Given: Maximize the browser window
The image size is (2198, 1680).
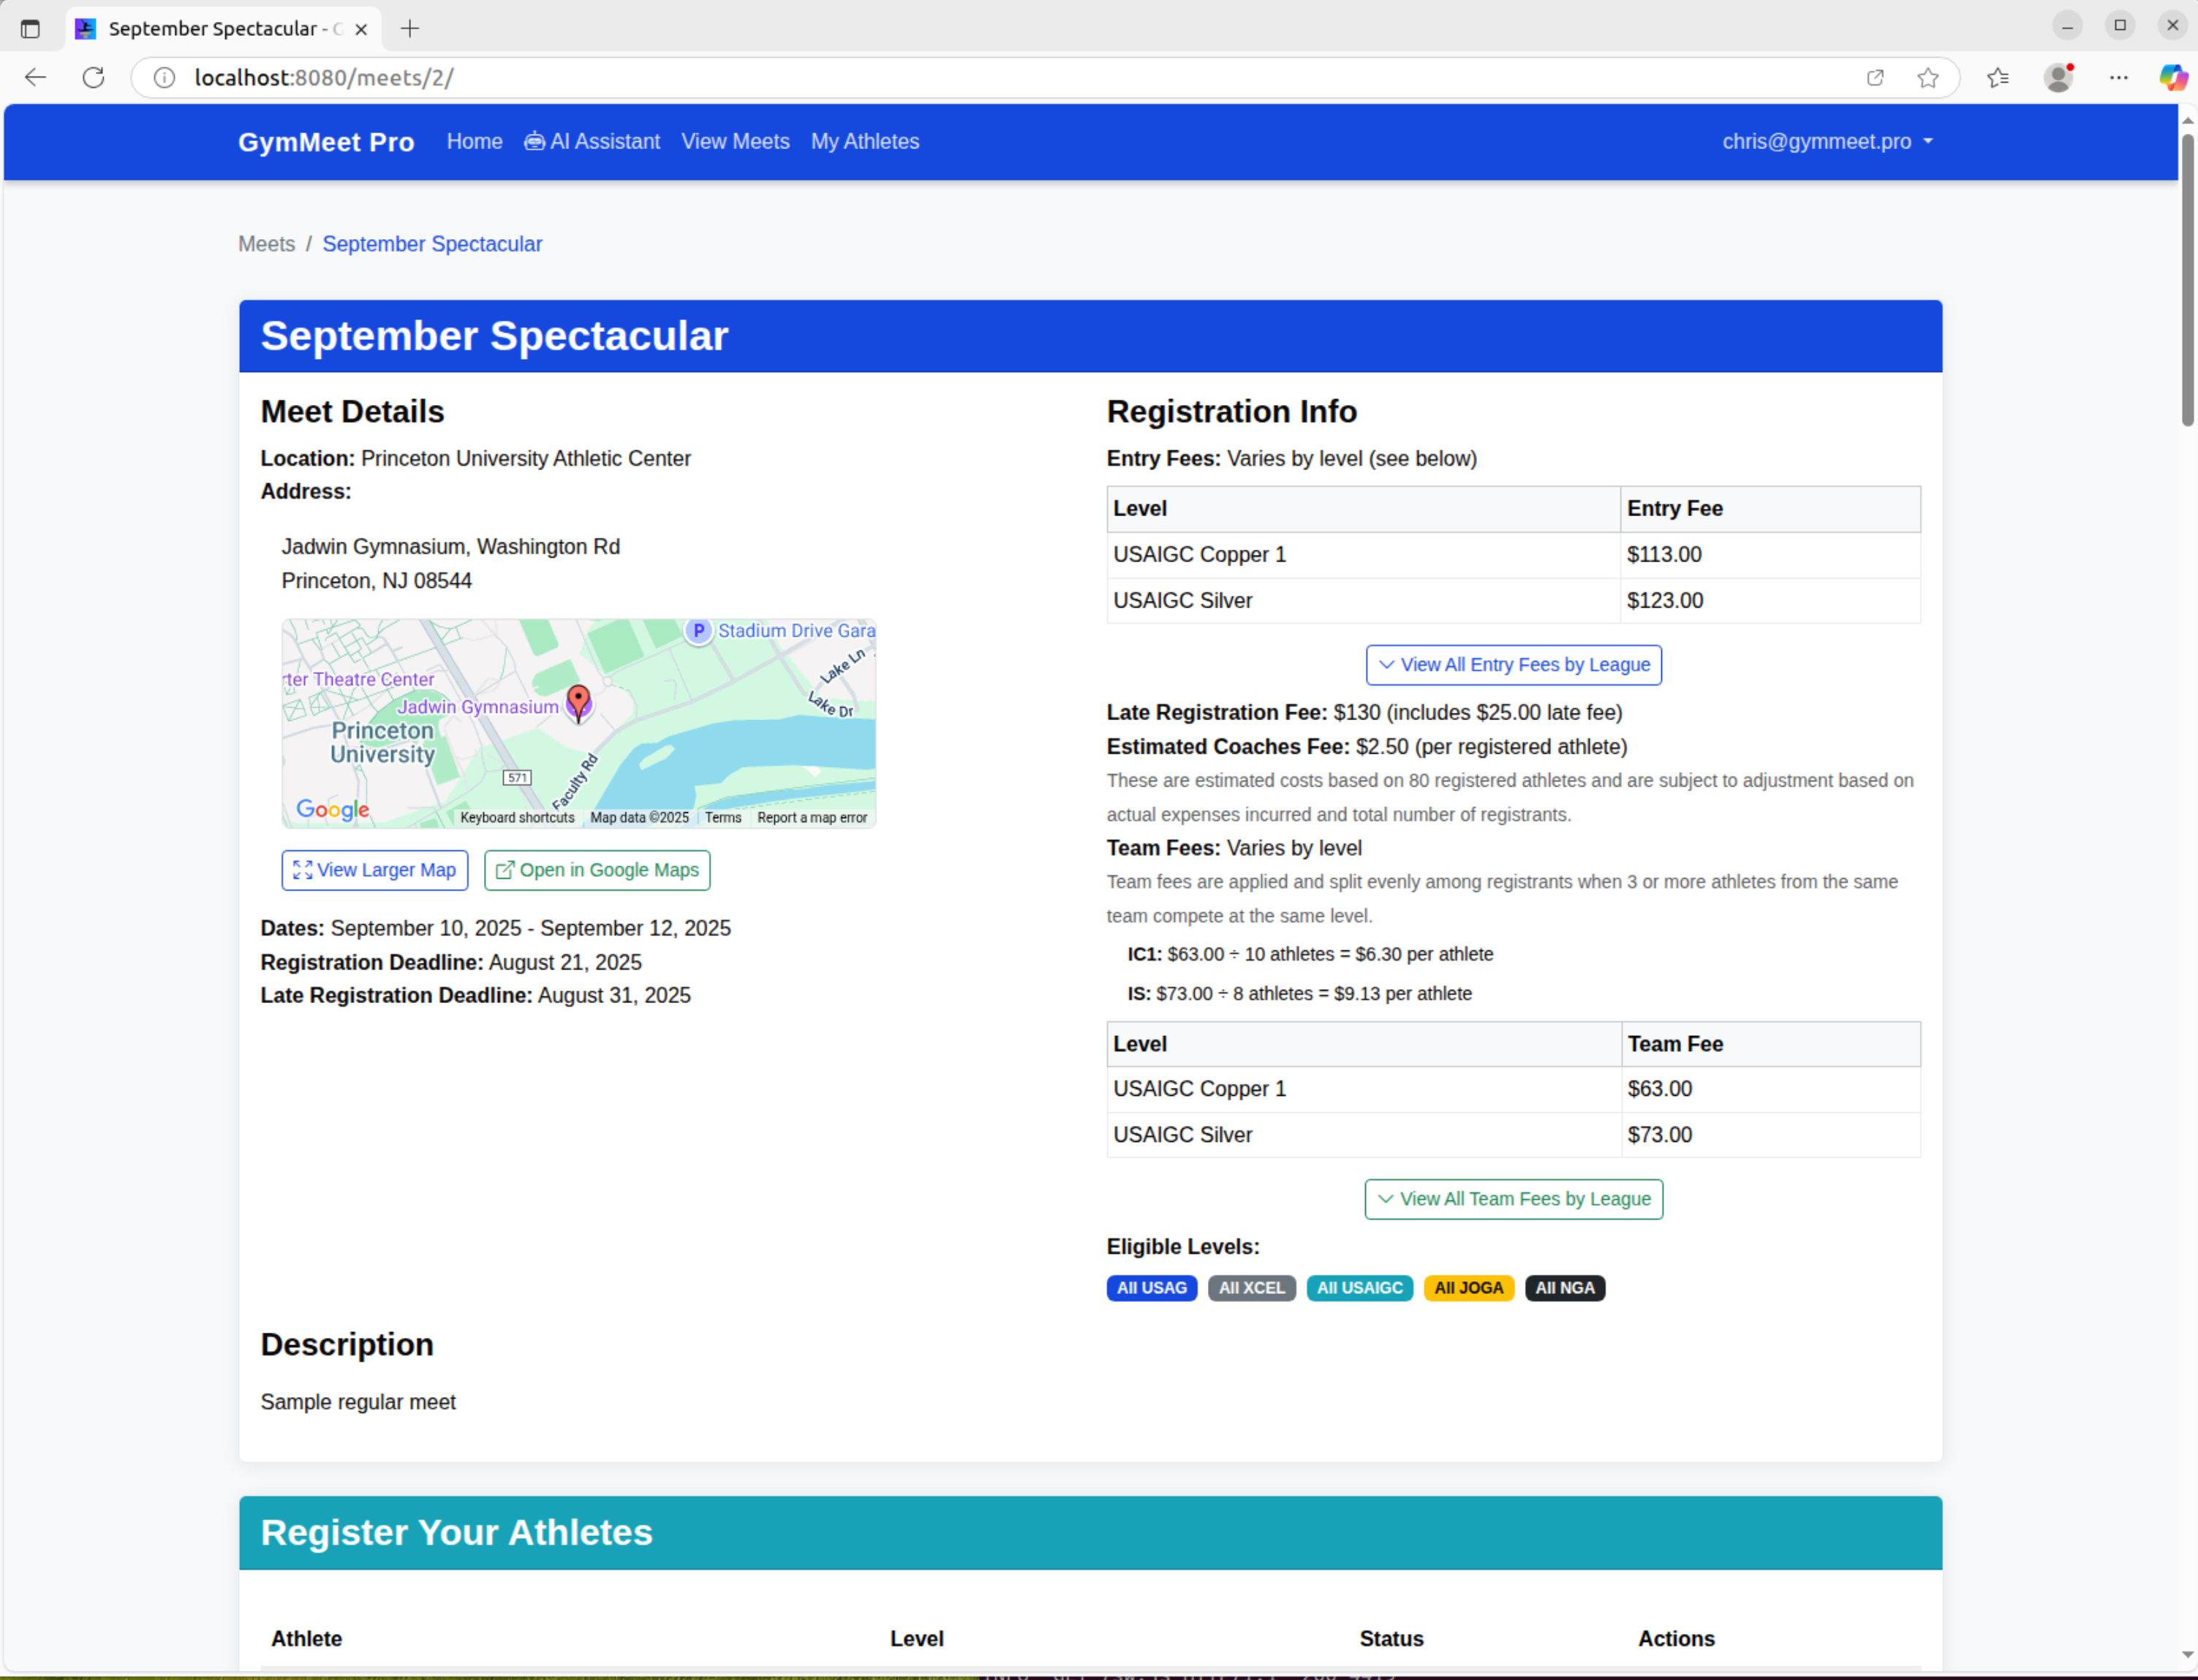Looking at the screenshot, I should 2120,26.
